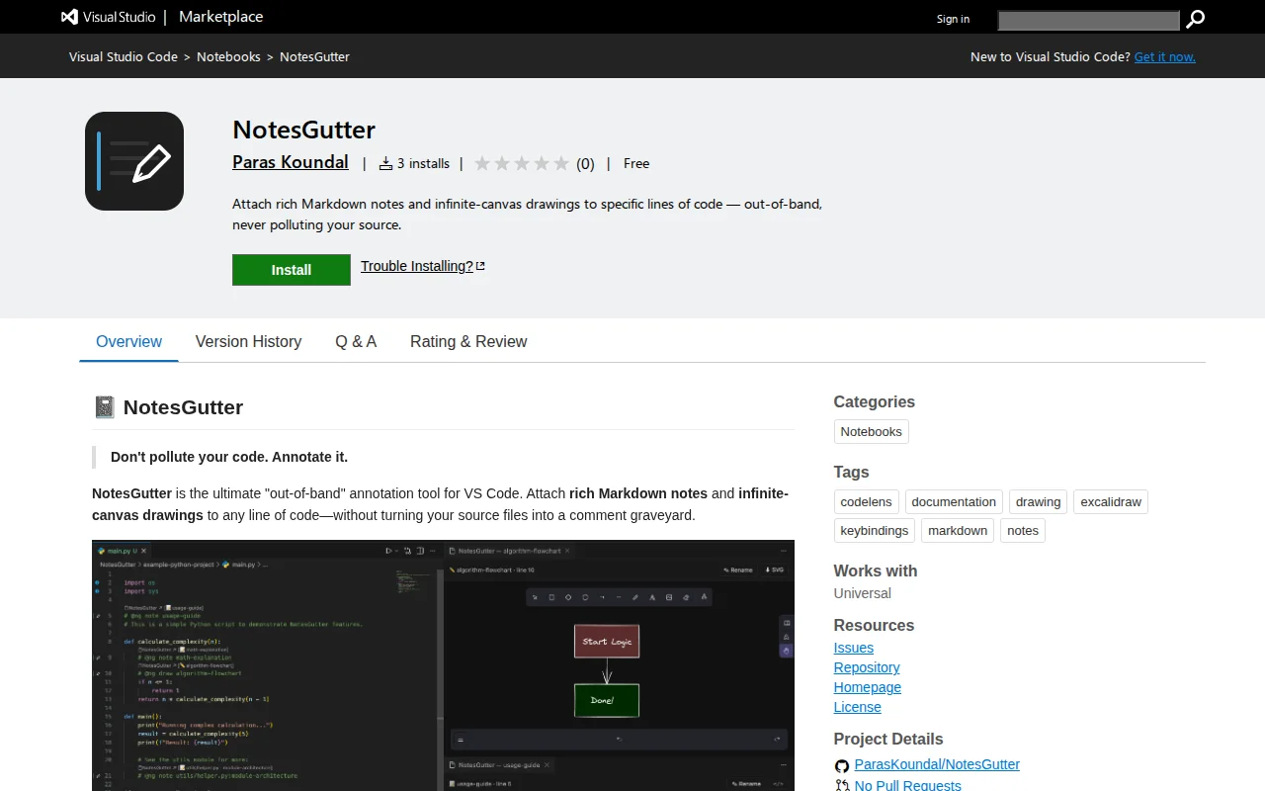Focus the marketplace search field
This screenshot has height=791, width=1265.
pyautogui.click(x=1088, y=20)
